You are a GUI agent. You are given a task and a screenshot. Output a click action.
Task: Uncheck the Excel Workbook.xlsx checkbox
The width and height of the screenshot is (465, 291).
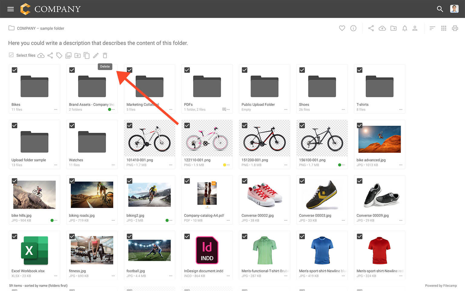point(15,236)
